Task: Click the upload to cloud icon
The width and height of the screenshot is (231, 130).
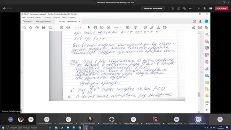Action: pos(37,27)
